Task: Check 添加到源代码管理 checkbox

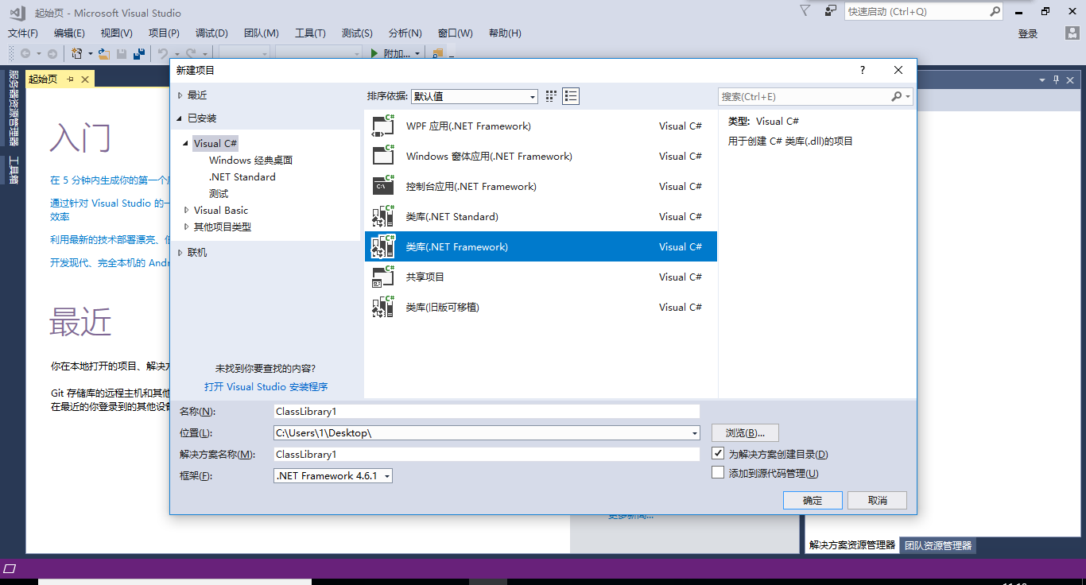Action: [x=718, y=473]
